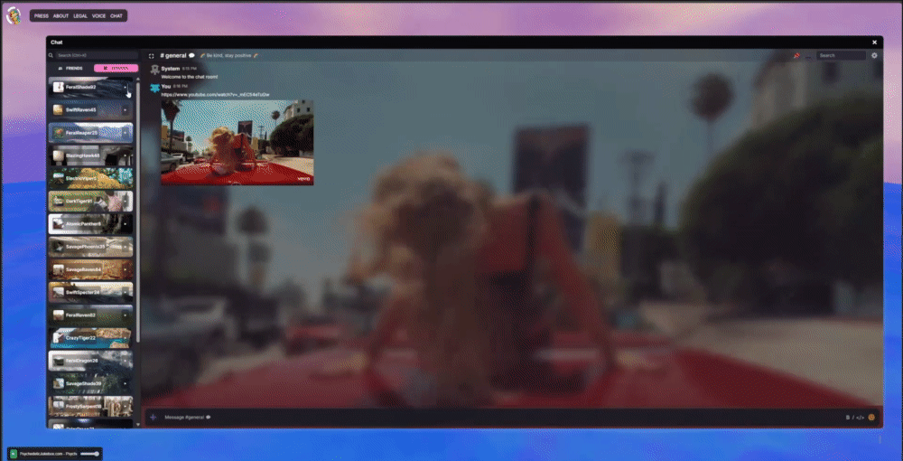
Task: Open the ABOUT menu item
Action: (61, 16)
